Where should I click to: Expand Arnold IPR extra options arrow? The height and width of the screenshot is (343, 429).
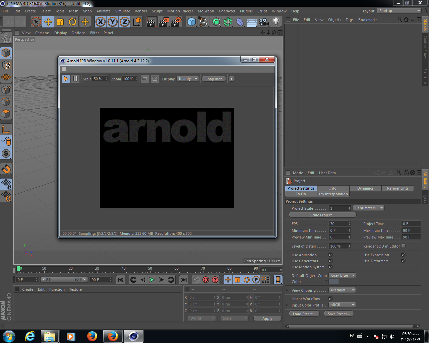click(231, 79)
